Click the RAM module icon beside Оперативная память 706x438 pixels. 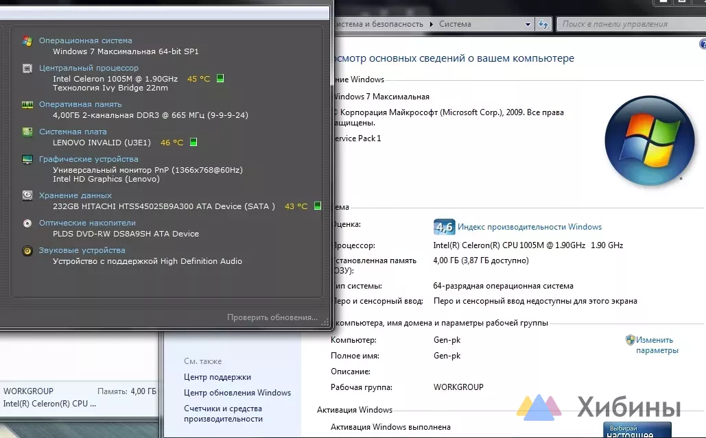tap(27, 105)
